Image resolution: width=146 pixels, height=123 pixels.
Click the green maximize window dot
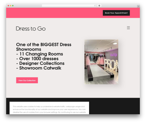13,6
